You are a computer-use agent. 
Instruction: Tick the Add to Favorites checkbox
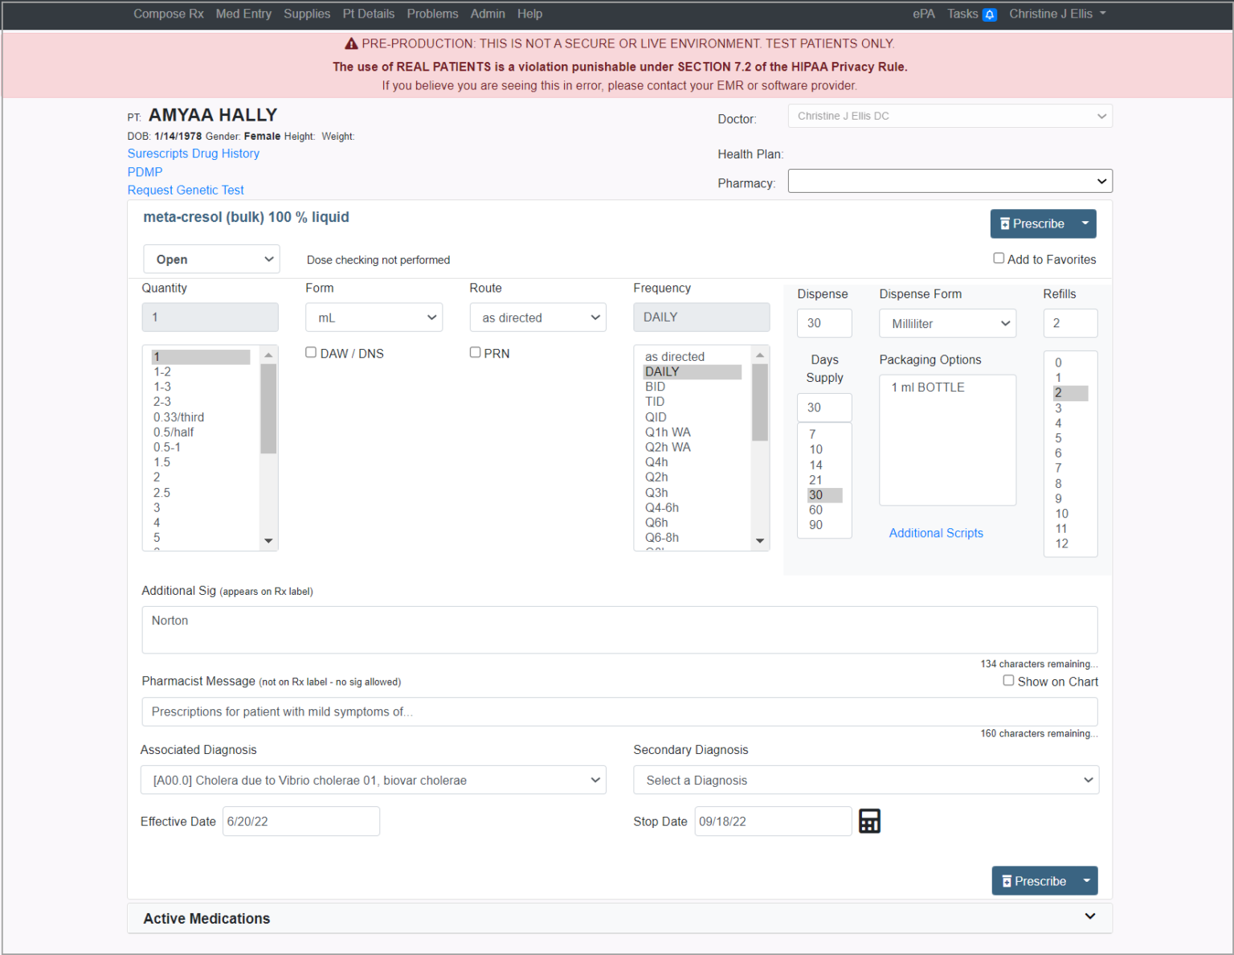(999, 258)
